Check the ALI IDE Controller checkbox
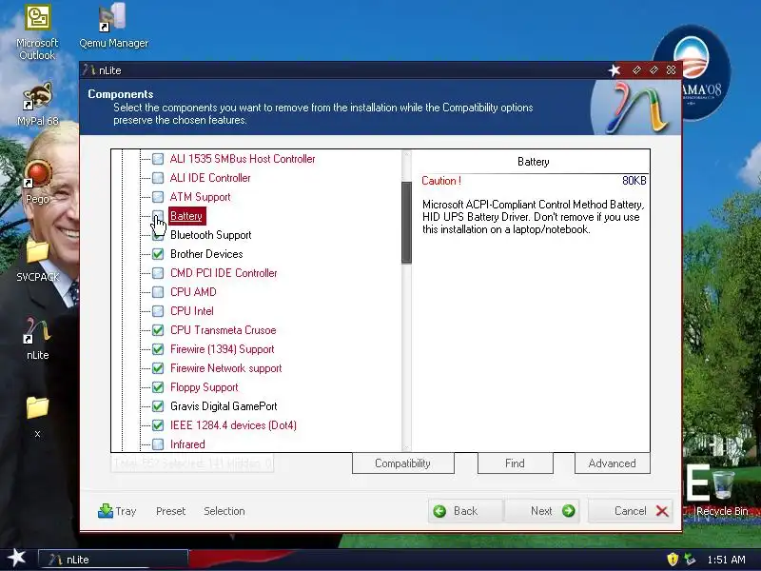 [158, 178]
